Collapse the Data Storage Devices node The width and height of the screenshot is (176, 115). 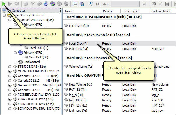[4, 15]
